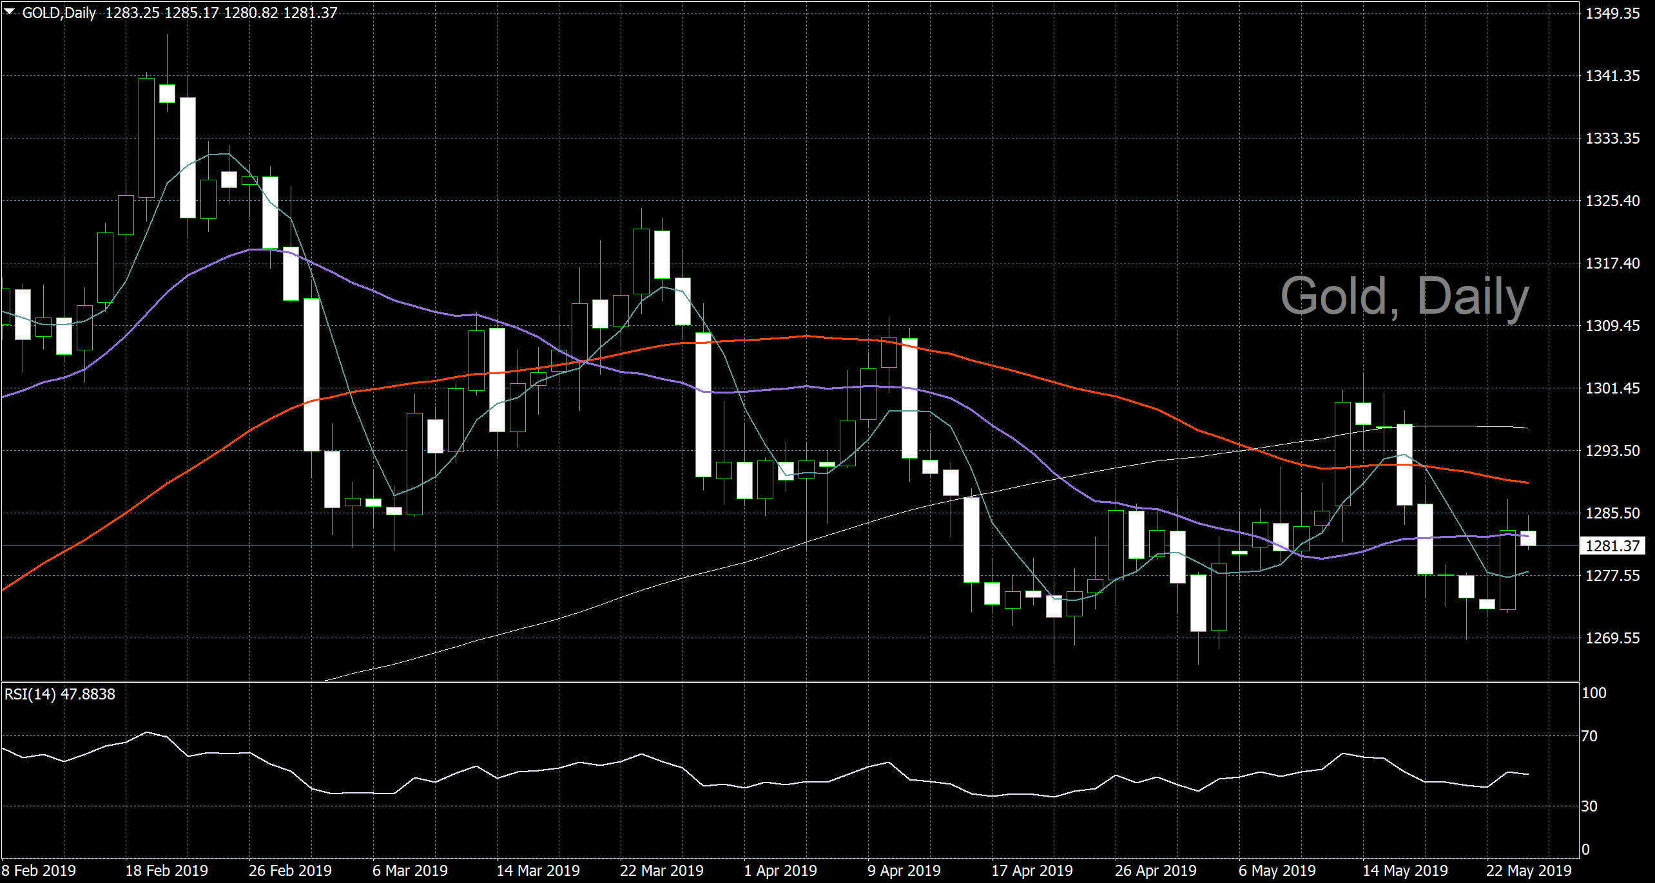
Task: Click price scale value 1349.35
Action: click(1612, 14)
